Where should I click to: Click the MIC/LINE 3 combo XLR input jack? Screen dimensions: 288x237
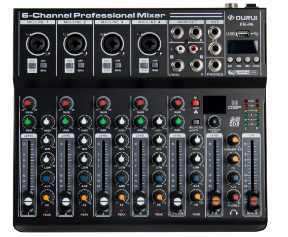112,44
